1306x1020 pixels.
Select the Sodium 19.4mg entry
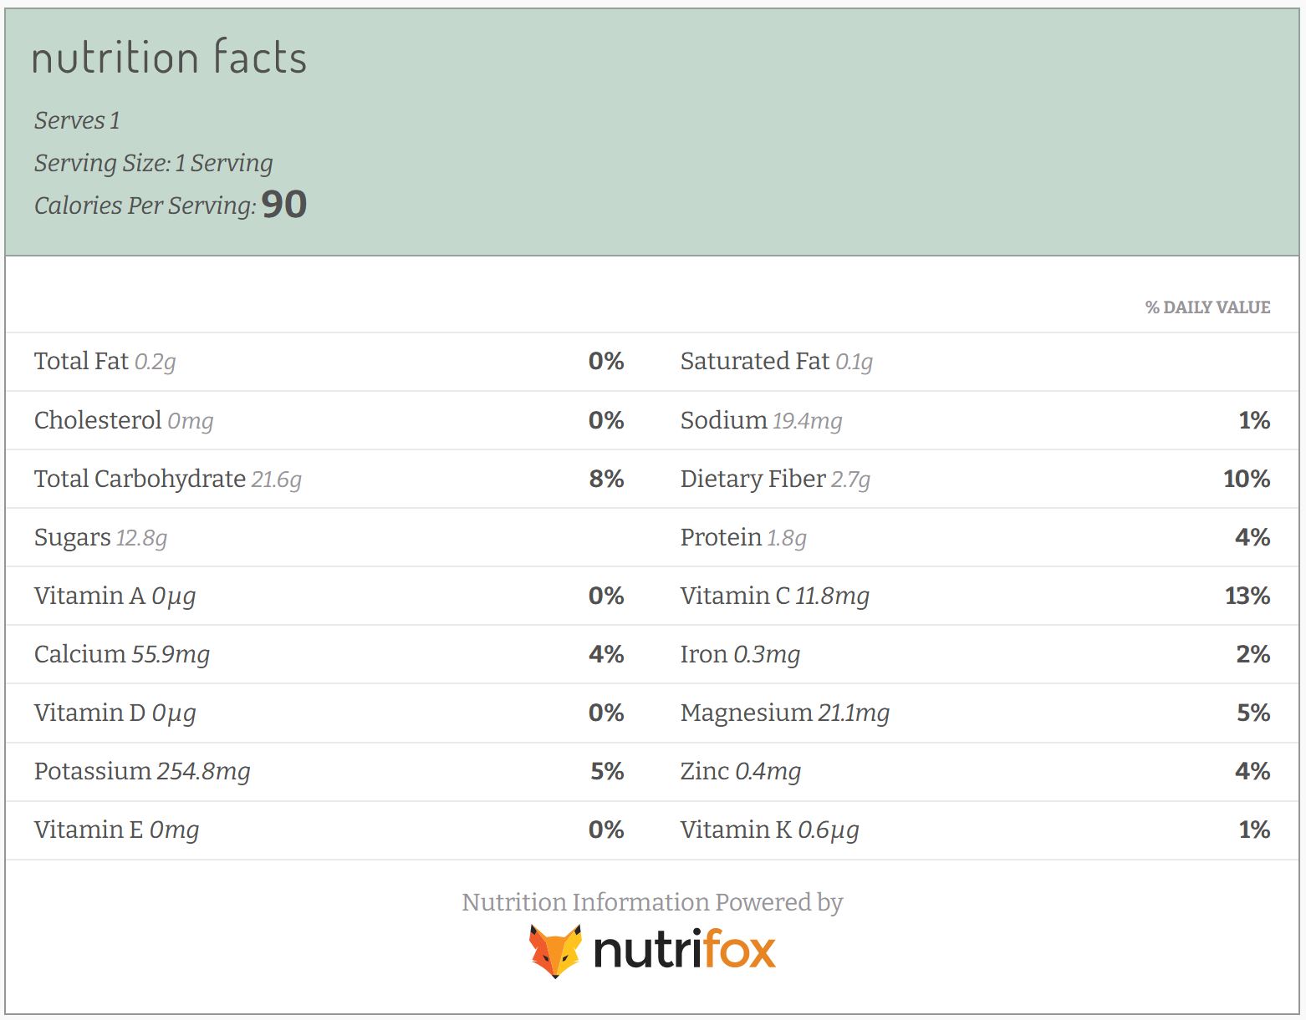point(761,420)
